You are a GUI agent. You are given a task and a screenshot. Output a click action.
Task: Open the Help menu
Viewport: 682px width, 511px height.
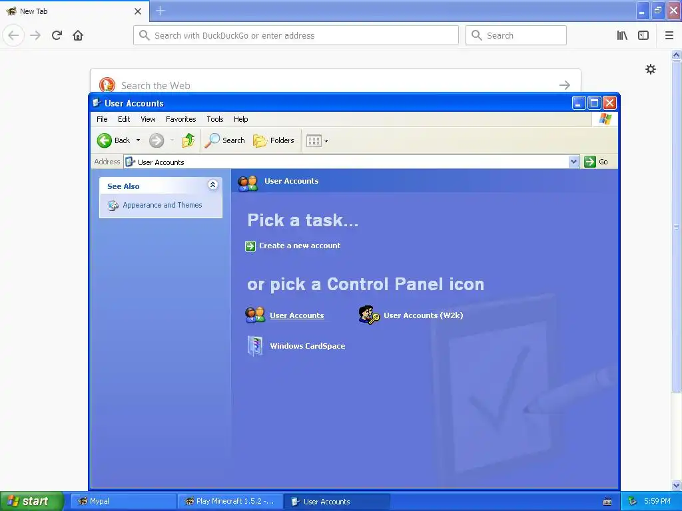(240, 119)
